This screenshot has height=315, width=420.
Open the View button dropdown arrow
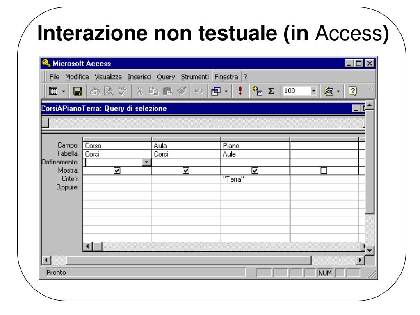point(64,91)
